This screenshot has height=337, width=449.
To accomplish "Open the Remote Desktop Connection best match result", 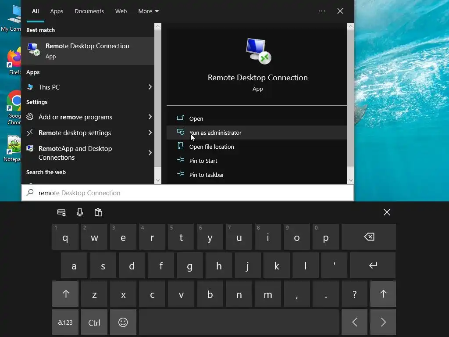I will (x=88, y=51).
